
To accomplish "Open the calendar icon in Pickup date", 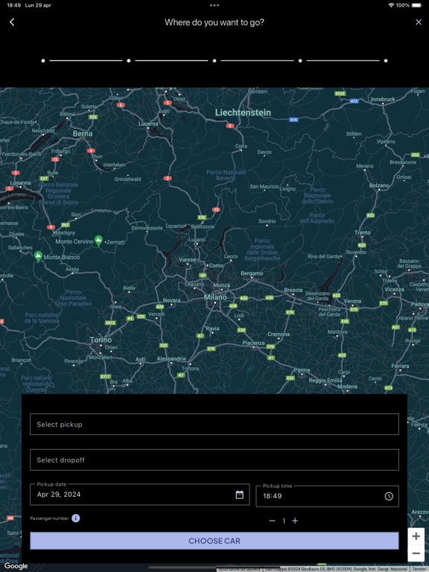I will click(239, 495).
